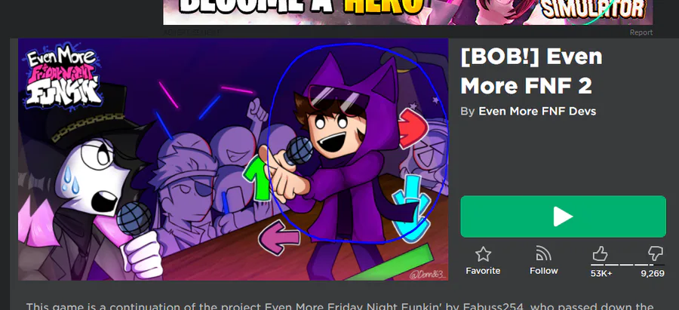Image resolution: width=679 pixels, height=310 pixels.
Task: Click the cyan down arrow in thumbnail
Action: point(410,209)
